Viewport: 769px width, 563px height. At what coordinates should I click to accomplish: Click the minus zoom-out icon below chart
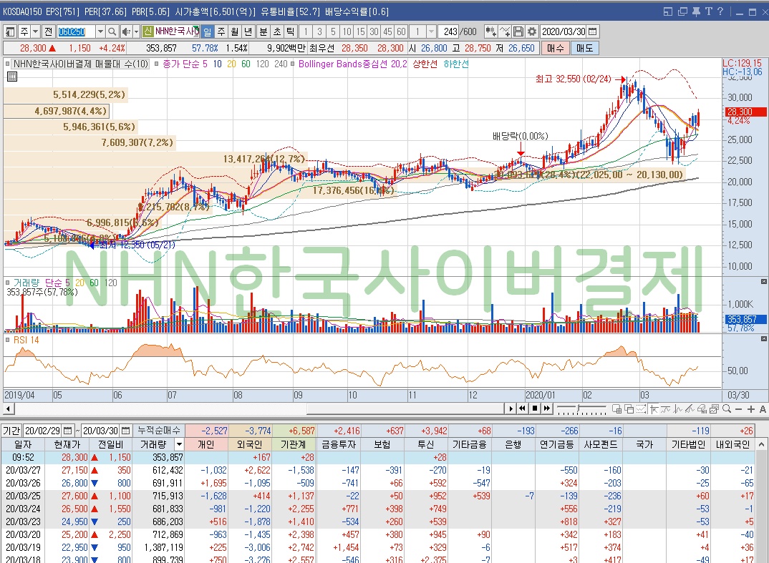click(739, 409)
